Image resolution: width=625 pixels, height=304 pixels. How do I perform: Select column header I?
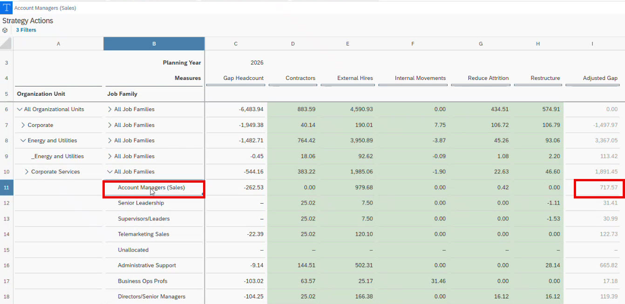click(592, 44)
